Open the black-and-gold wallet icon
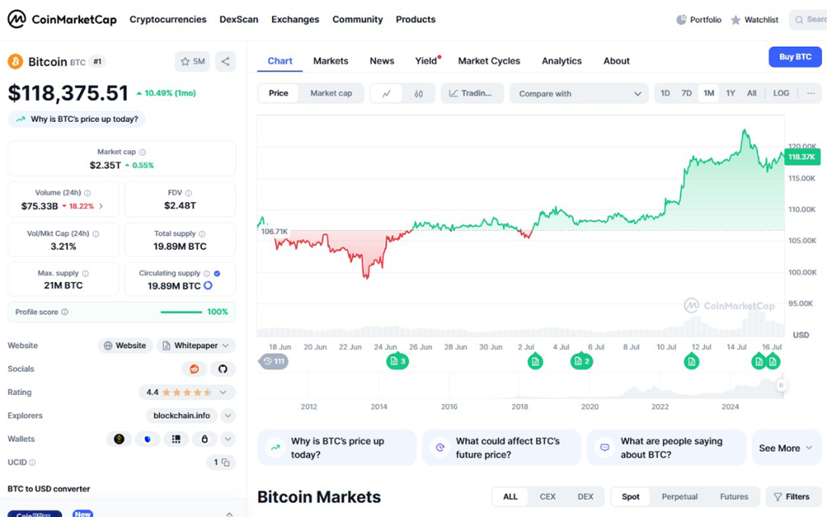 tap(120, 439)
